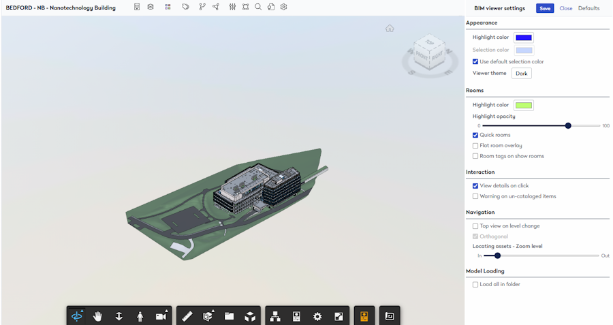The width and height of the screenshot is (613, 325).
Task: Enable Load all in folder
Action: (x=475, y=284)
